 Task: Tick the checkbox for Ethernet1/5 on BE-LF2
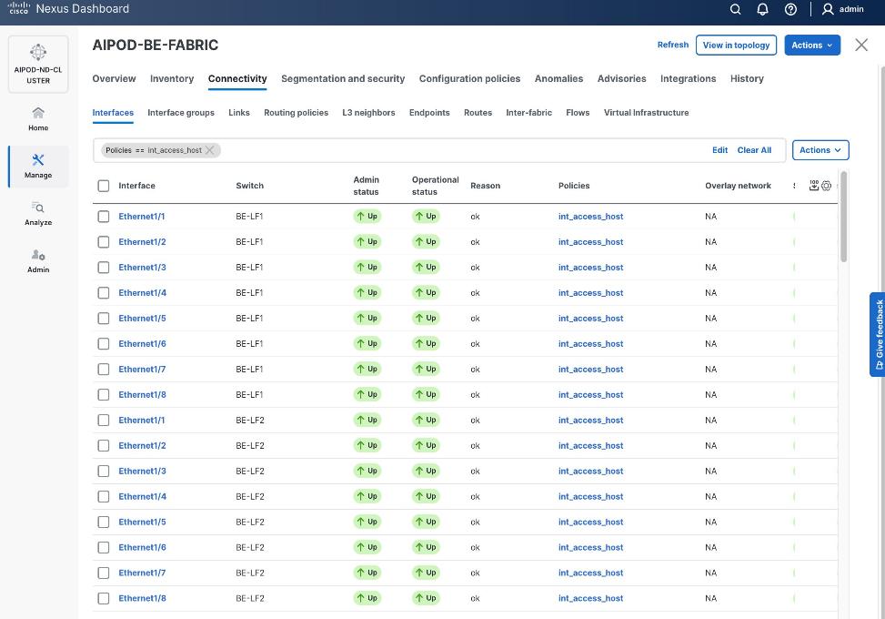[104, 523]
